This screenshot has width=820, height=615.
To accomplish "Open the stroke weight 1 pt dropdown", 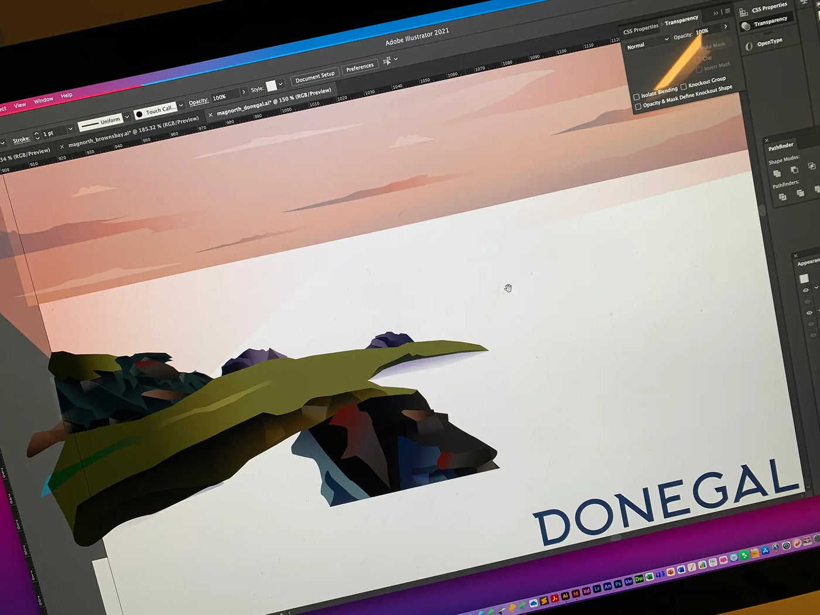I will pos(70,128).
